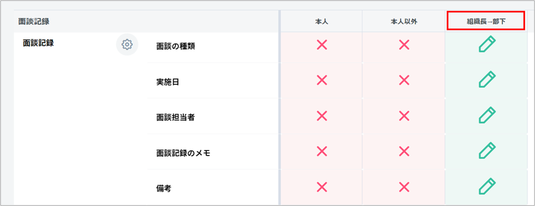535x206 pixels.
Task: Select the 本人 column header
Action: point(321,22)
